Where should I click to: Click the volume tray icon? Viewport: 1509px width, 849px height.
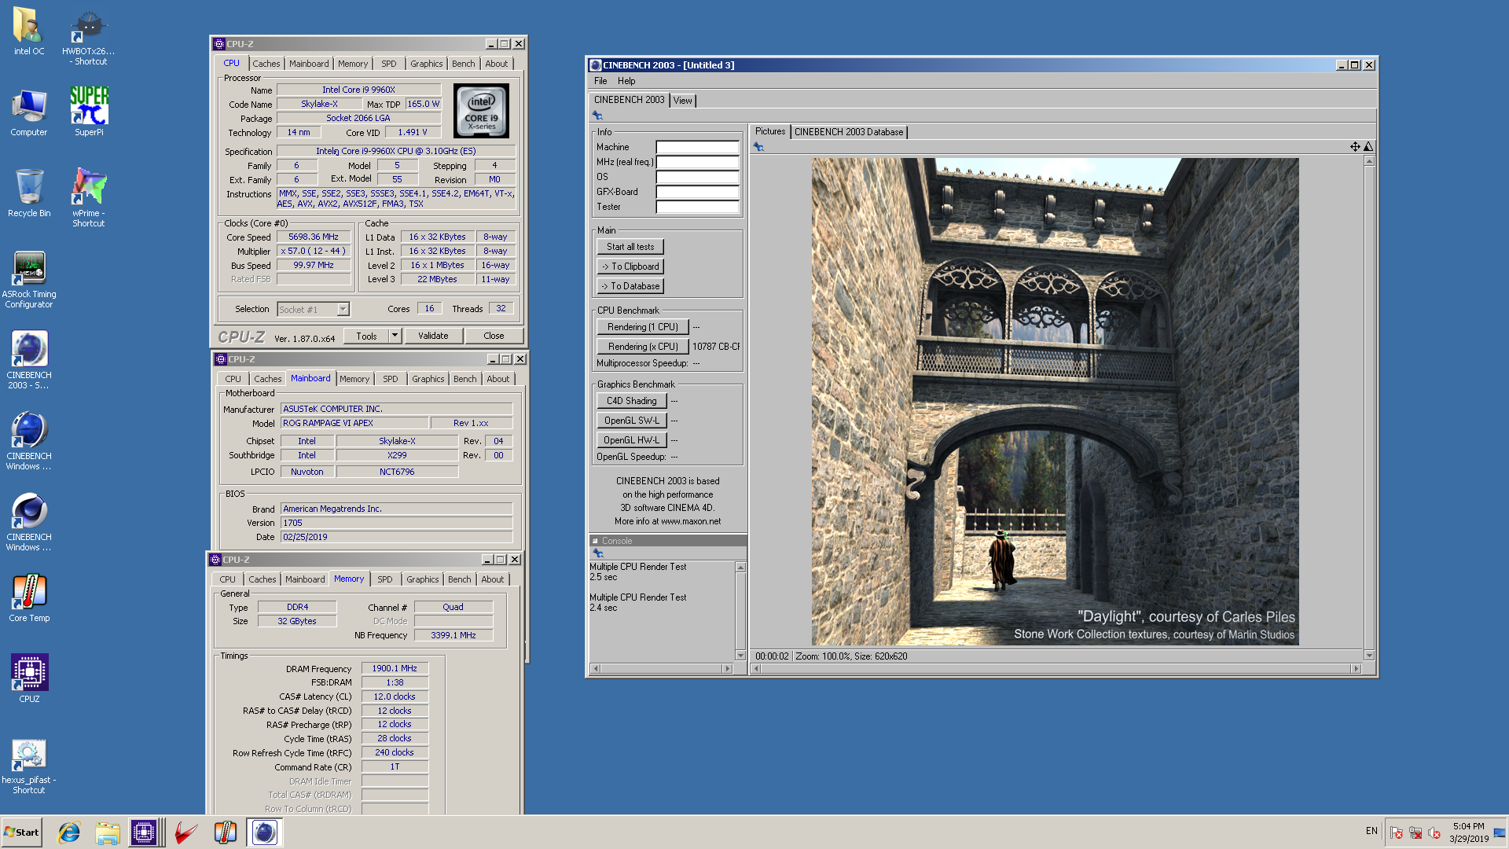coord(1434,832)
